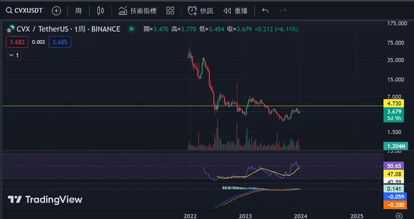Image resolution: width=414 pixels, height=219 pixels.
Task: Click the volume label 1.204M
Action: (396, 146)
